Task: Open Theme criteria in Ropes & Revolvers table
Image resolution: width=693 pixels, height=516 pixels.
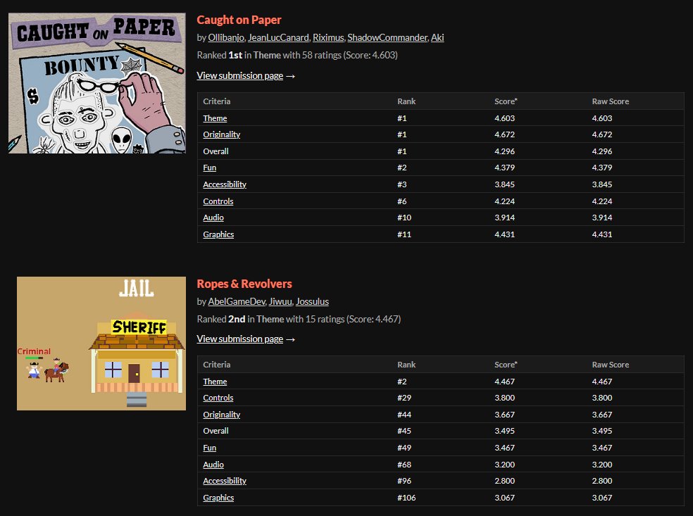Action: click(215, 382)
